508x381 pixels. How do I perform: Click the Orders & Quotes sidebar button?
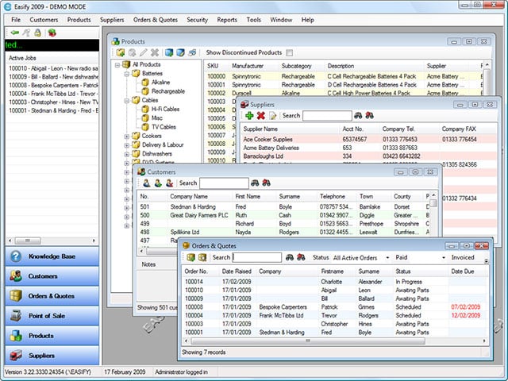(x=52, y=296)
